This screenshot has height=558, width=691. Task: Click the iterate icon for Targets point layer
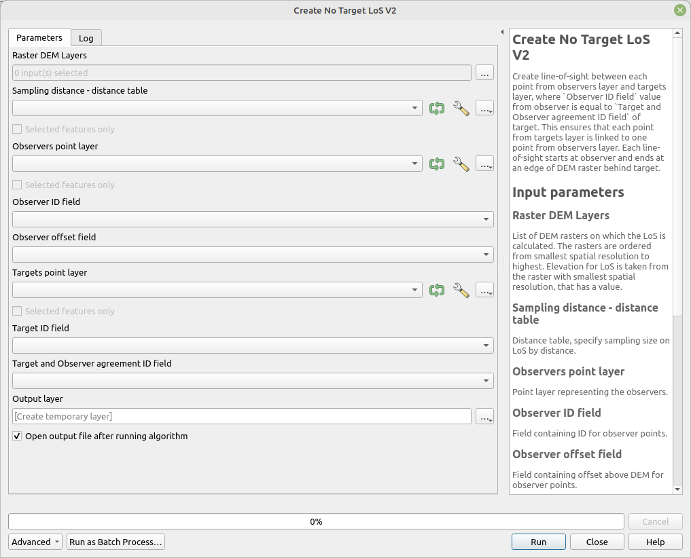click(437, 290)
